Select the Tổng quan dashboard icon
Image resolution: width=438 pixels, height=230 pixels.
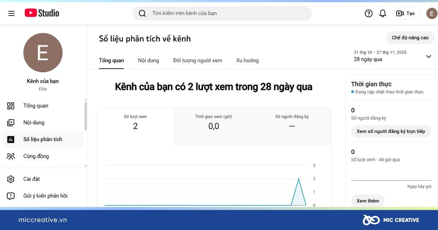(11, 106)
